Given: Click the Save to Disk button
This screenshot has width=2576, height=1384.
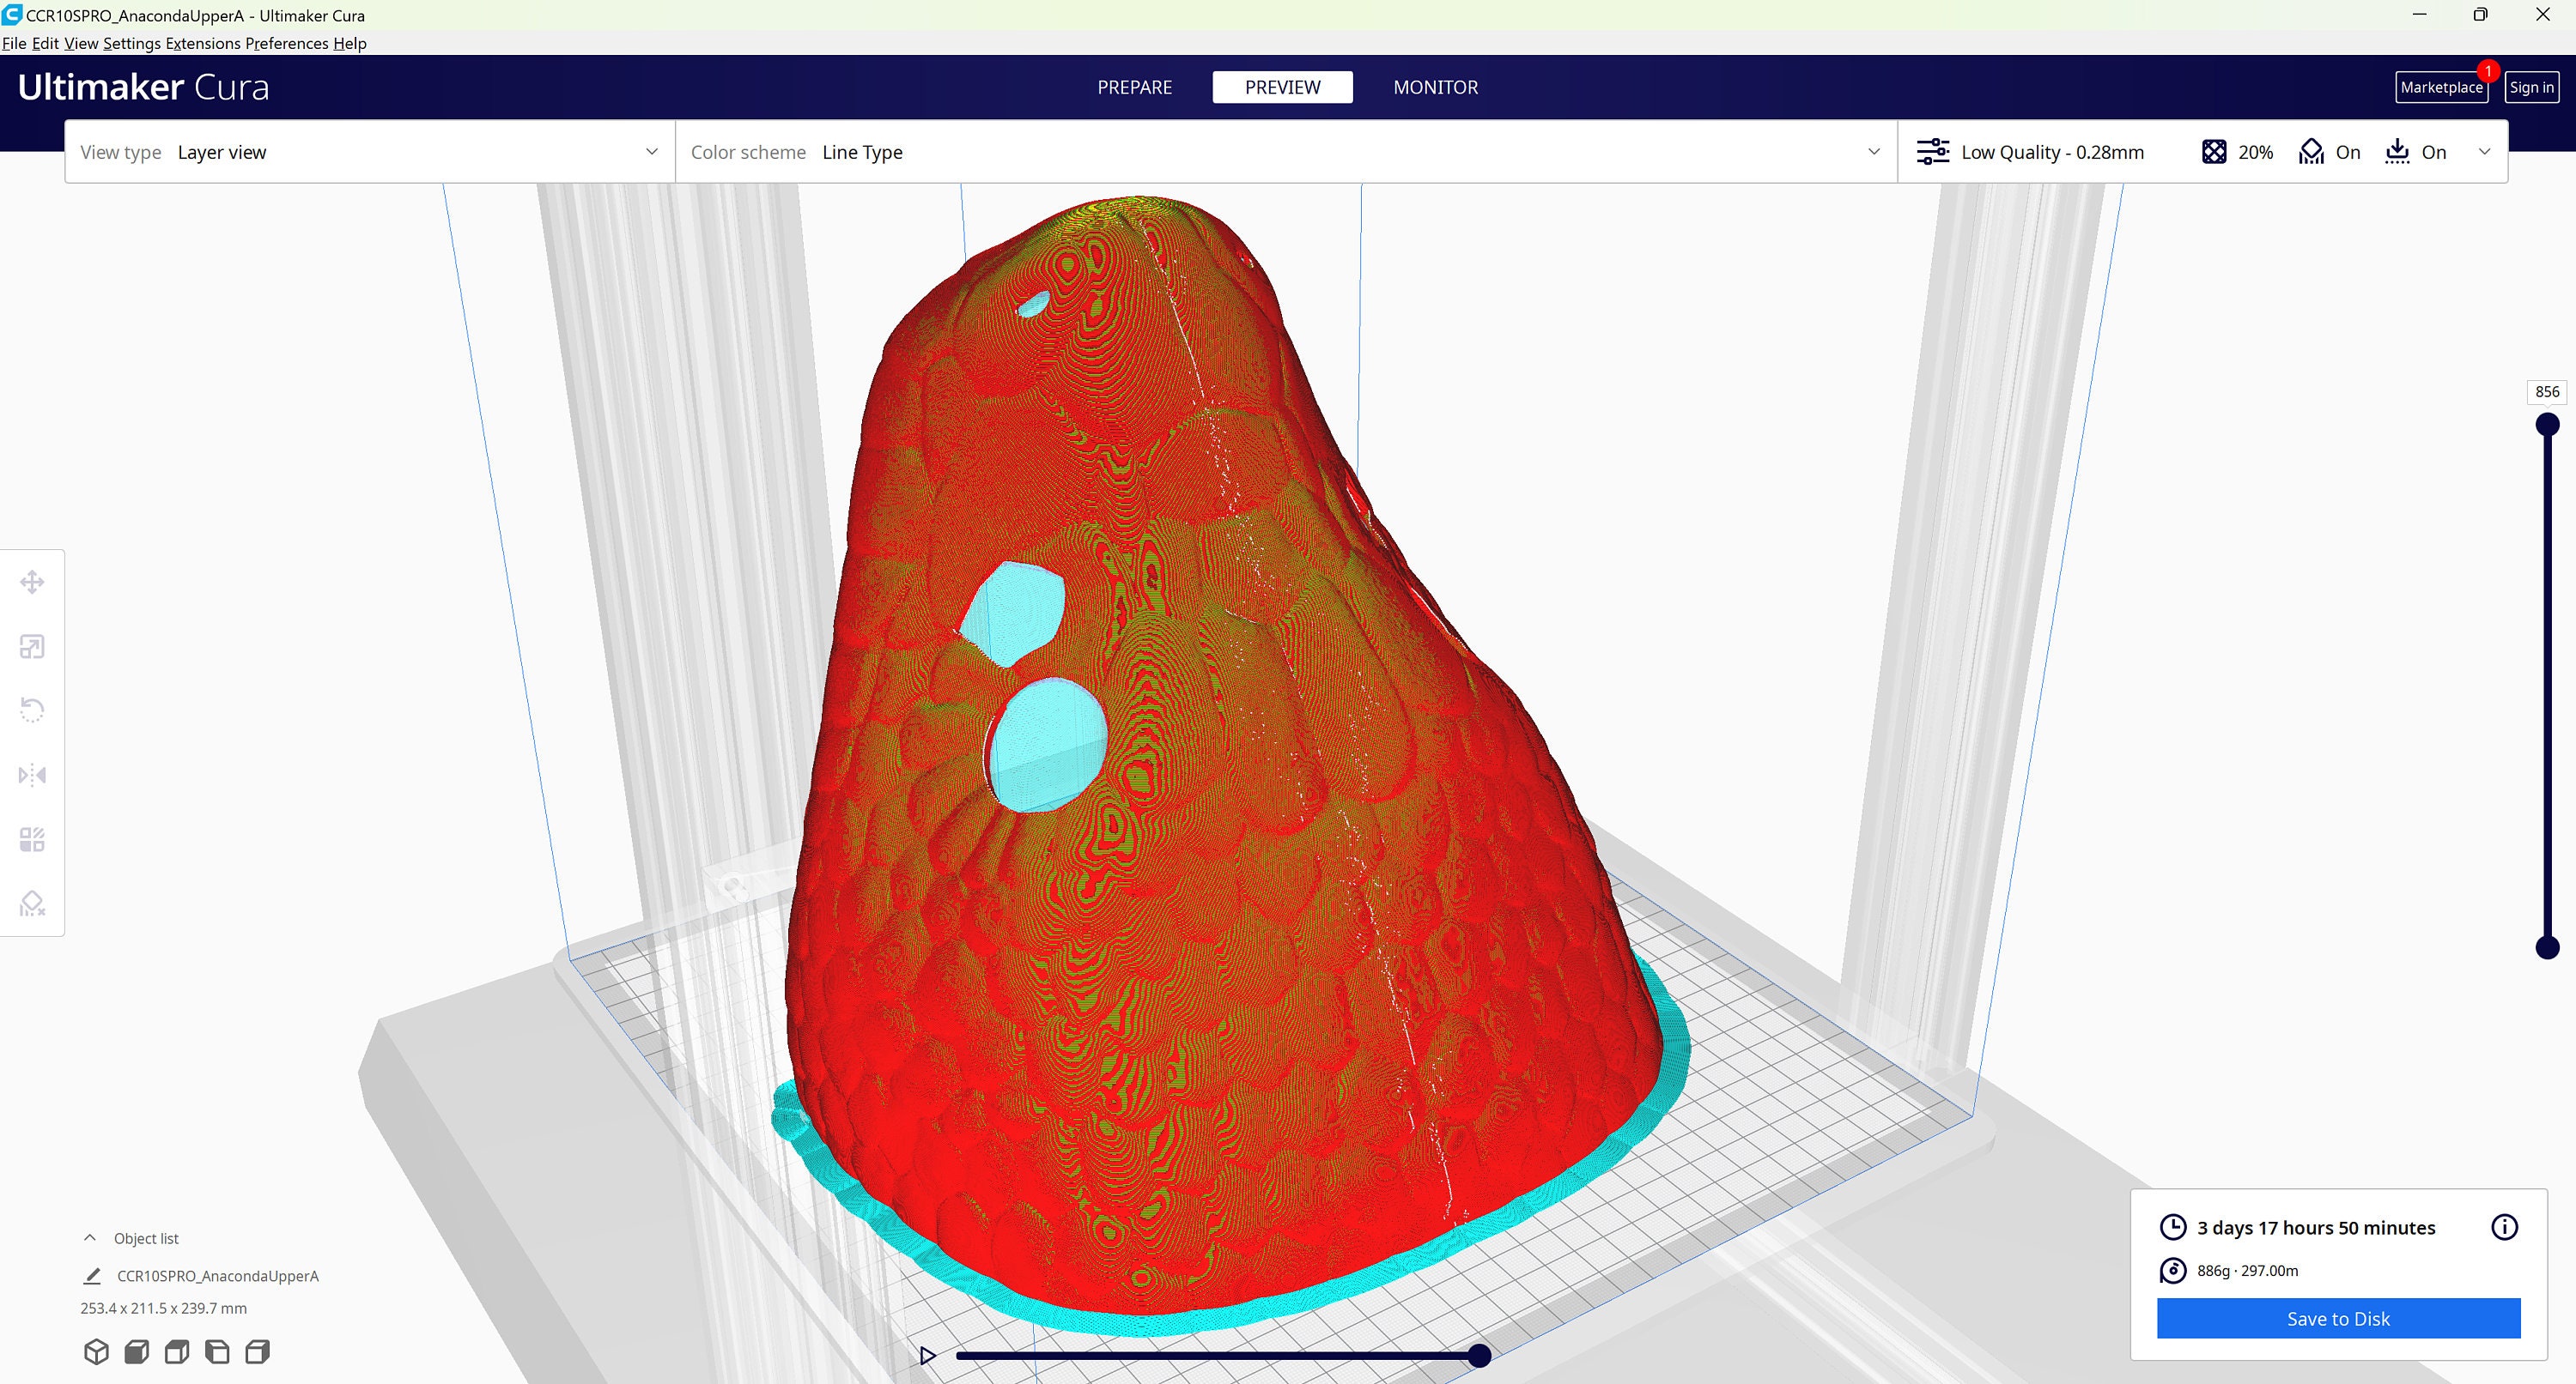Looking at the screenshot, I should point(2337,1318).
